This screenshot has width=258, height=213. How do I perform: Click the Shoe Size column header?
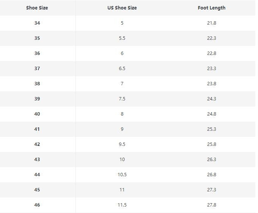coord(37,8)
